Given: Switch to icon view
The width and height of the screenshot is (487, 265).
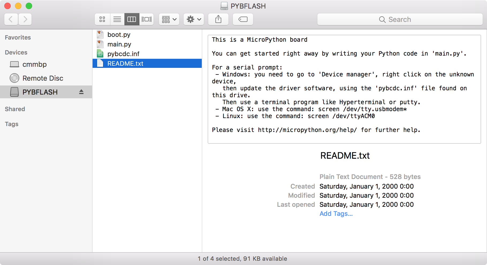Looking at the screenshot, I should pos(102,19).
